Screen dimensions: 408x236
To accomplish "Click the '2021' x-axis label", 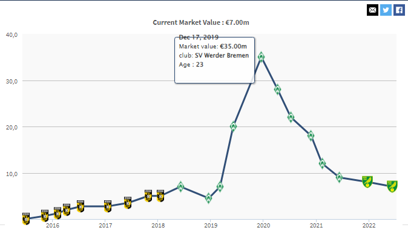I will point(316,225).
